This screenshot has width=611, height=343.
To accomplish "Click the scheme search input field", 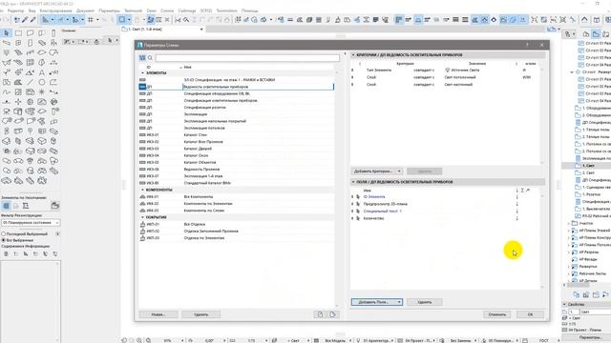I will point(247,58).
